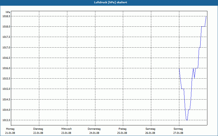Viewport: 218px width, 136px height.
Task: Click the date 27.01.08
Action: click(178, 133)
